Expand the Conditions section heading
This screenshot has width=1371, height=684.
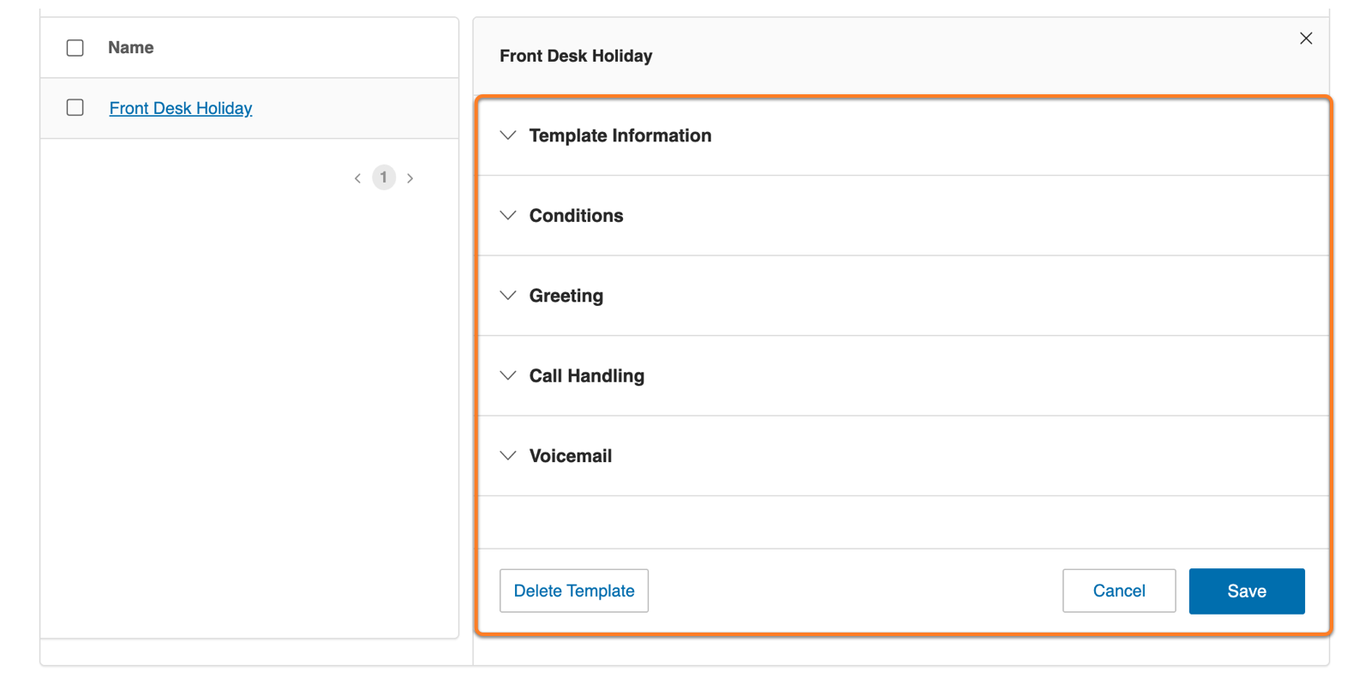[576, 215]
